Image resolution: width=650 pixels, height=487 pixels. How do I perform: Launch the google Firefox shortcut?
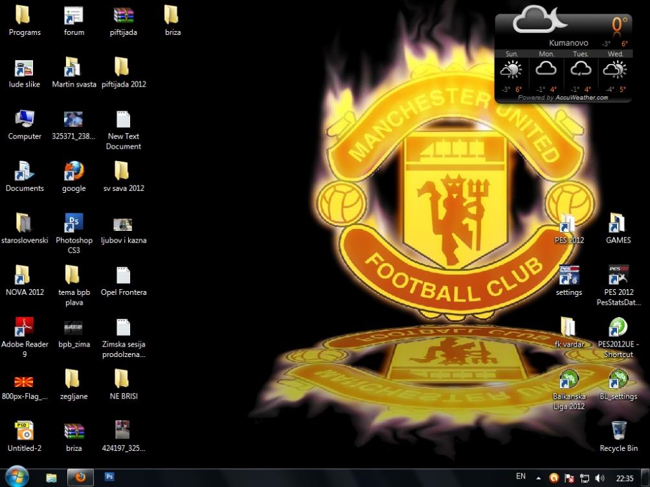74,172
